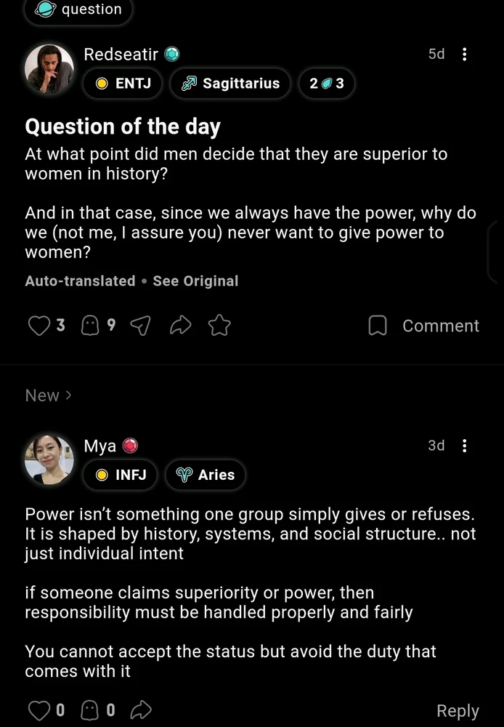Select the ENTJ personality tag
Image resolution: width=504 pixels, height=727 pixels.
point(125,84)
